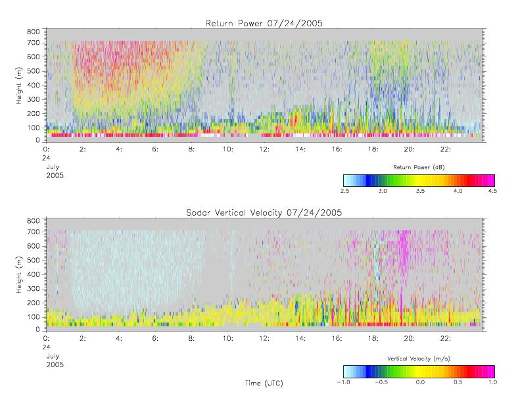This screenshot has width=520, height=402.
Task: Click the "22:" time tick under Return Power plot
Action: pos(446,149)
